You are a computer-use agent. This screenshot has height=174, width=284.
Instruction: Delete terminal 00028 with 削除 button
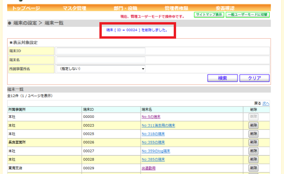(253, 159)
